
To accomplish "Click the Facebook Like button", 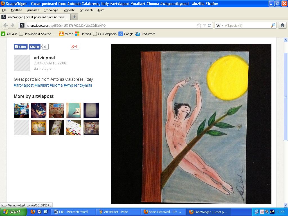I will point(21,47).
